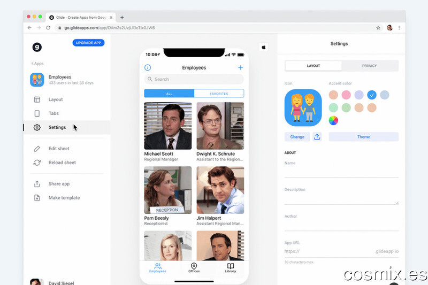Bookmark page with star icon
428x285 pixels.
pyautogui.click(x=378, y=28)
